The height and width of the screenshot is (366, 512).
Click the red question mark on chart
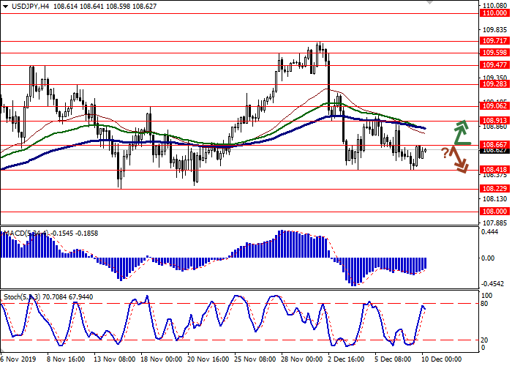444,152
